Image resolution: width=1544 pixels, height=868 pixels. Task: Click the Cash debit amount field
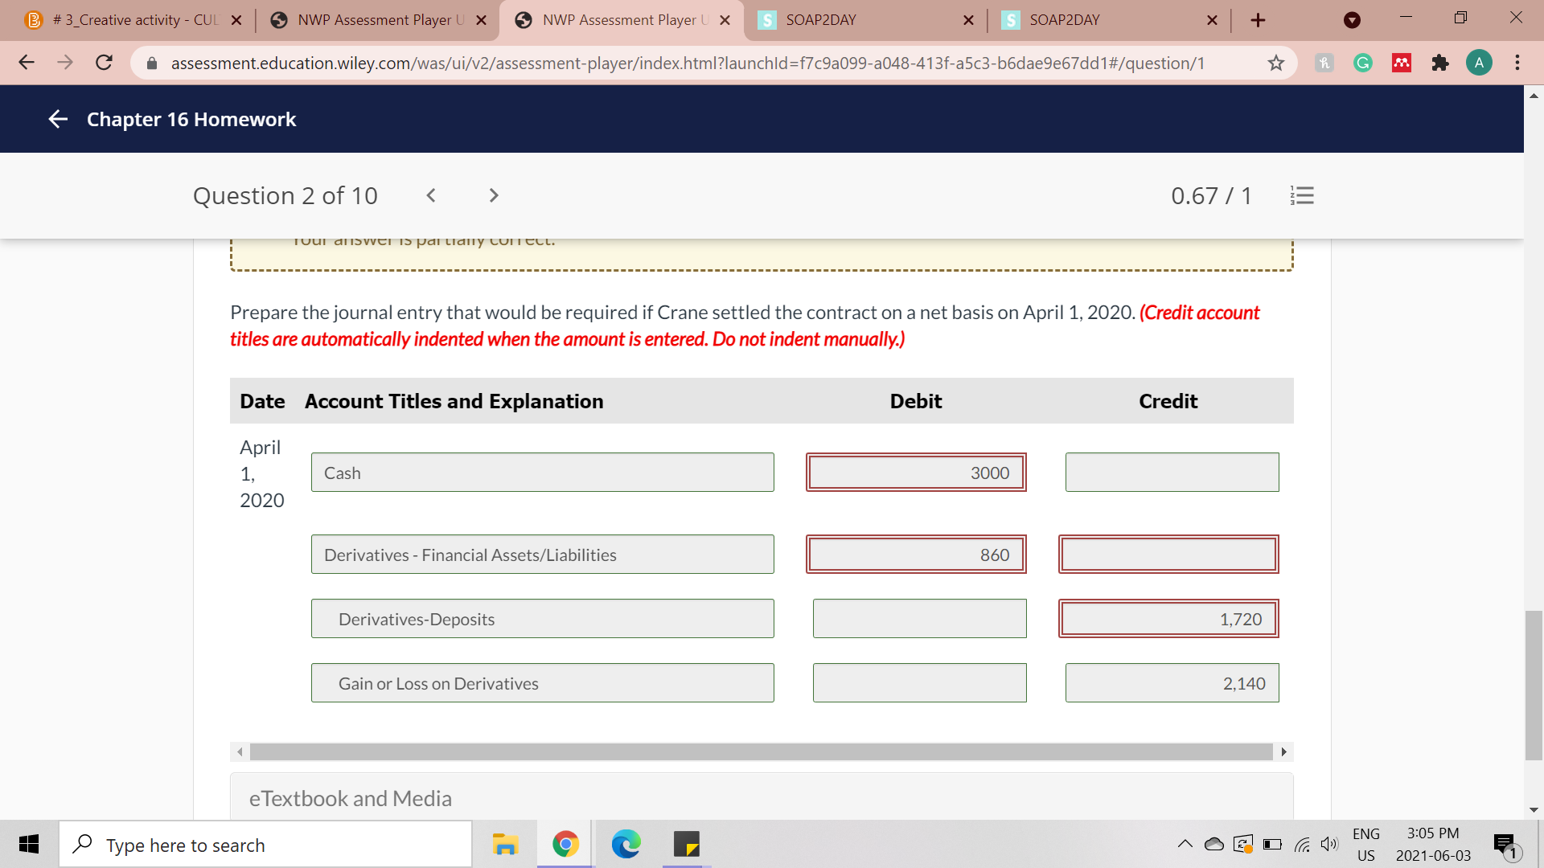pyautogui.click(x=916, y=473)
